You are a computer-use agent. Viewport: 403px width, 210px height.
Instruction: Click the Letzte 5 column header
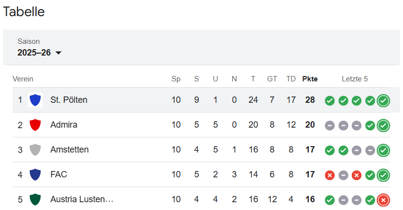pyautogui.click(x=355, y=79)
